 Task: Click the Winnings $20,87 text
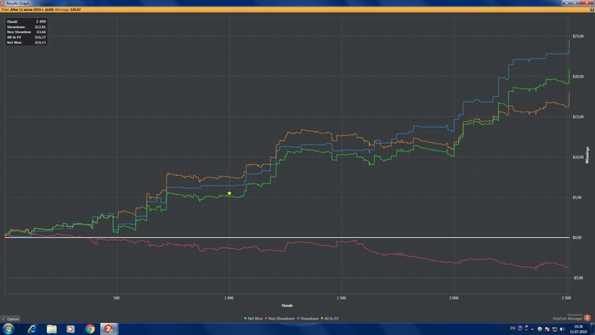(x=68, y=9)
